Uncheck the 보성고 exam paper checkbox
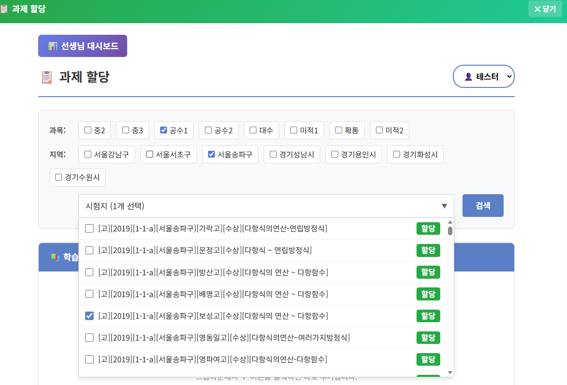Screen dimensions: 567x385 pyautogui.click(x=89, y=315)
